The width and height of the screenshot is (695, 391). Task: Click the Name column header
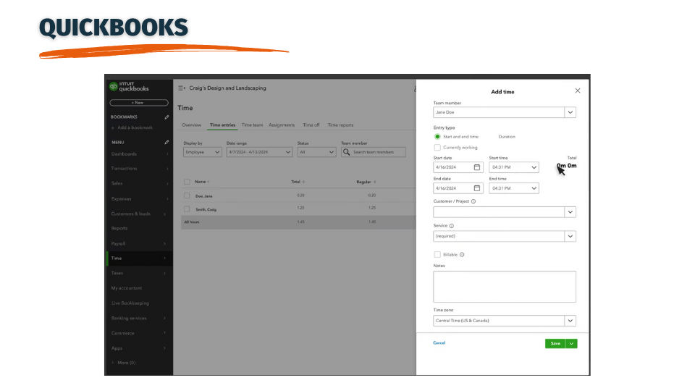[x=201, y=182]
